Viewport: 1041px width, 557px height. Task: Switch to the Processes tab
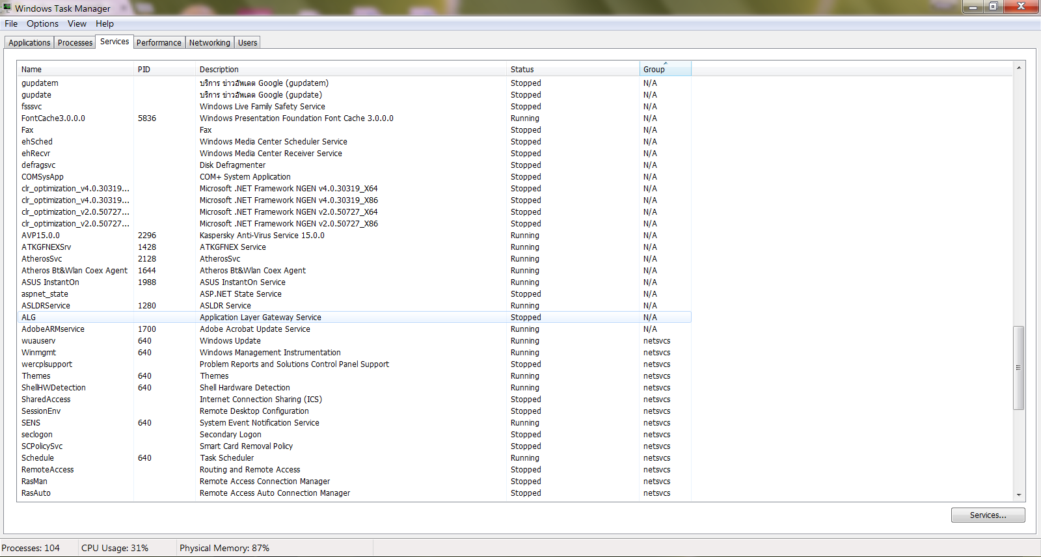pyautogui.click(x=75, y=42)
